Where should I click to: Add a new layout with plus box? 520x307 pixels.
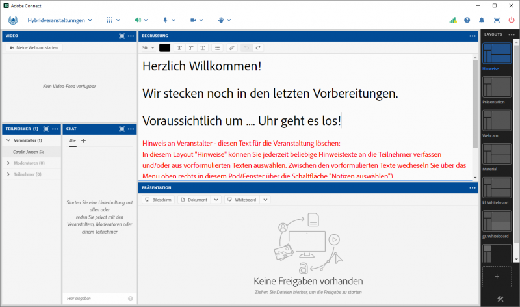pyautogui.click(x=497, y=277)
